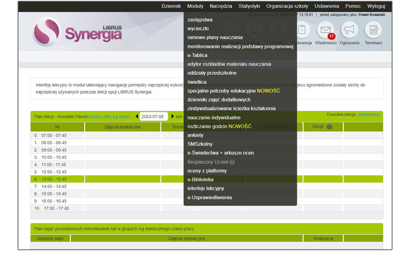Open the Moduły menu

pos(195,6)
